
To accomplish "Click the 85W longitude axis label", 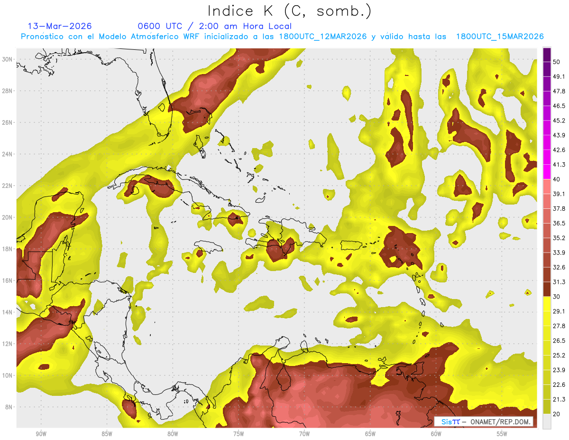I will click(x=107, y=434).
